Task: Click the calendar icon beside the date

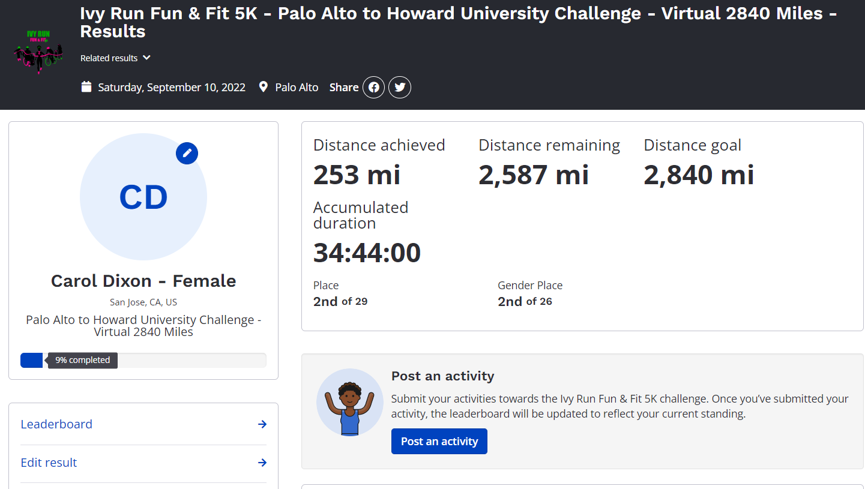Action: 86,87
